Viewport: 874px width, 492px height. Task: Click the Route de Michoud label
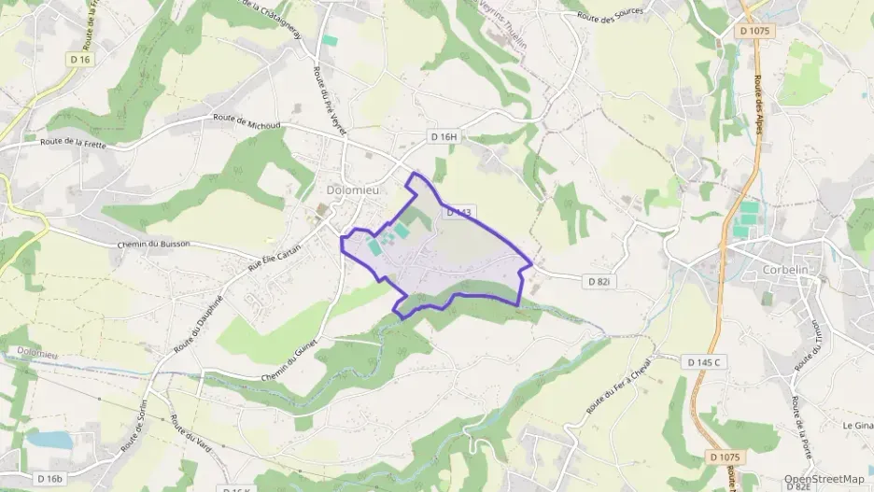coord(247,121)
